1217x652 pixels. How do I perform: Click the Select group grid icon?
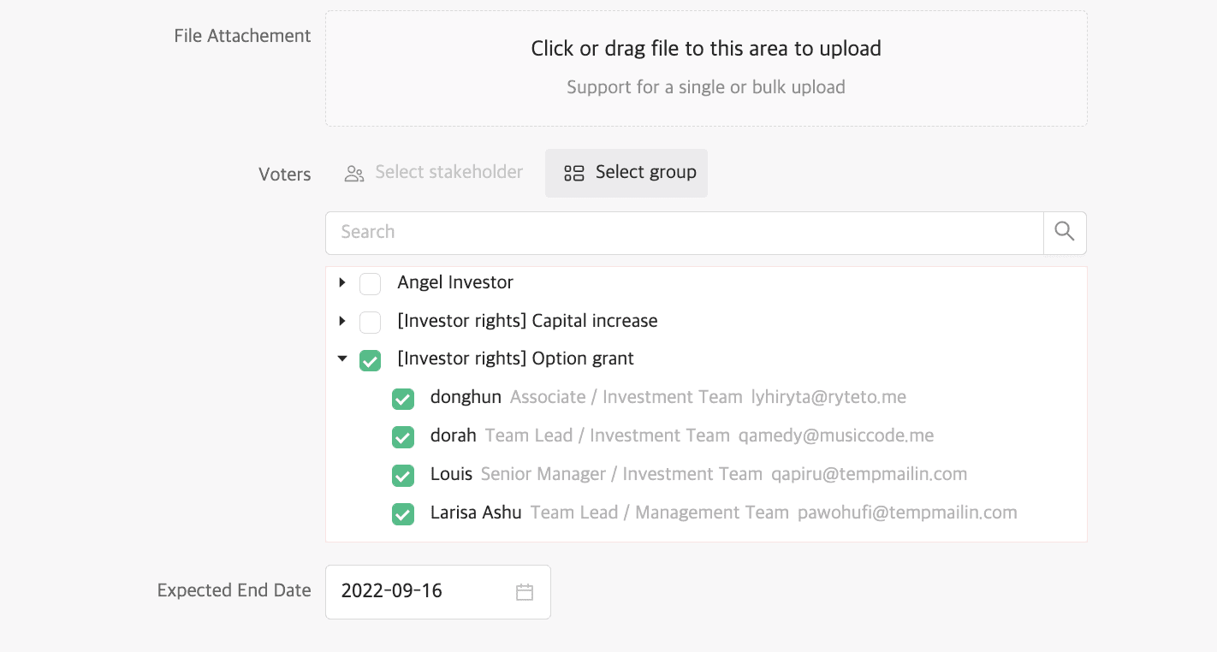(573, 174)
